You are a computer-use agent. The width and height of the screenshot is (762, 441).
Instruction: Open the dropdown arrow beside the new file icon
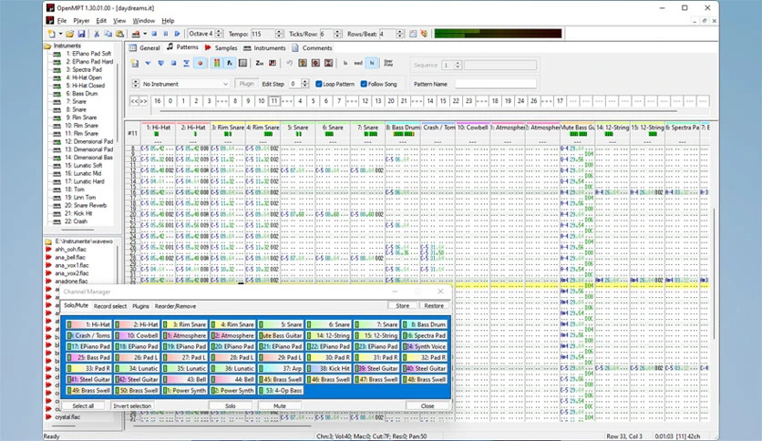60,34
